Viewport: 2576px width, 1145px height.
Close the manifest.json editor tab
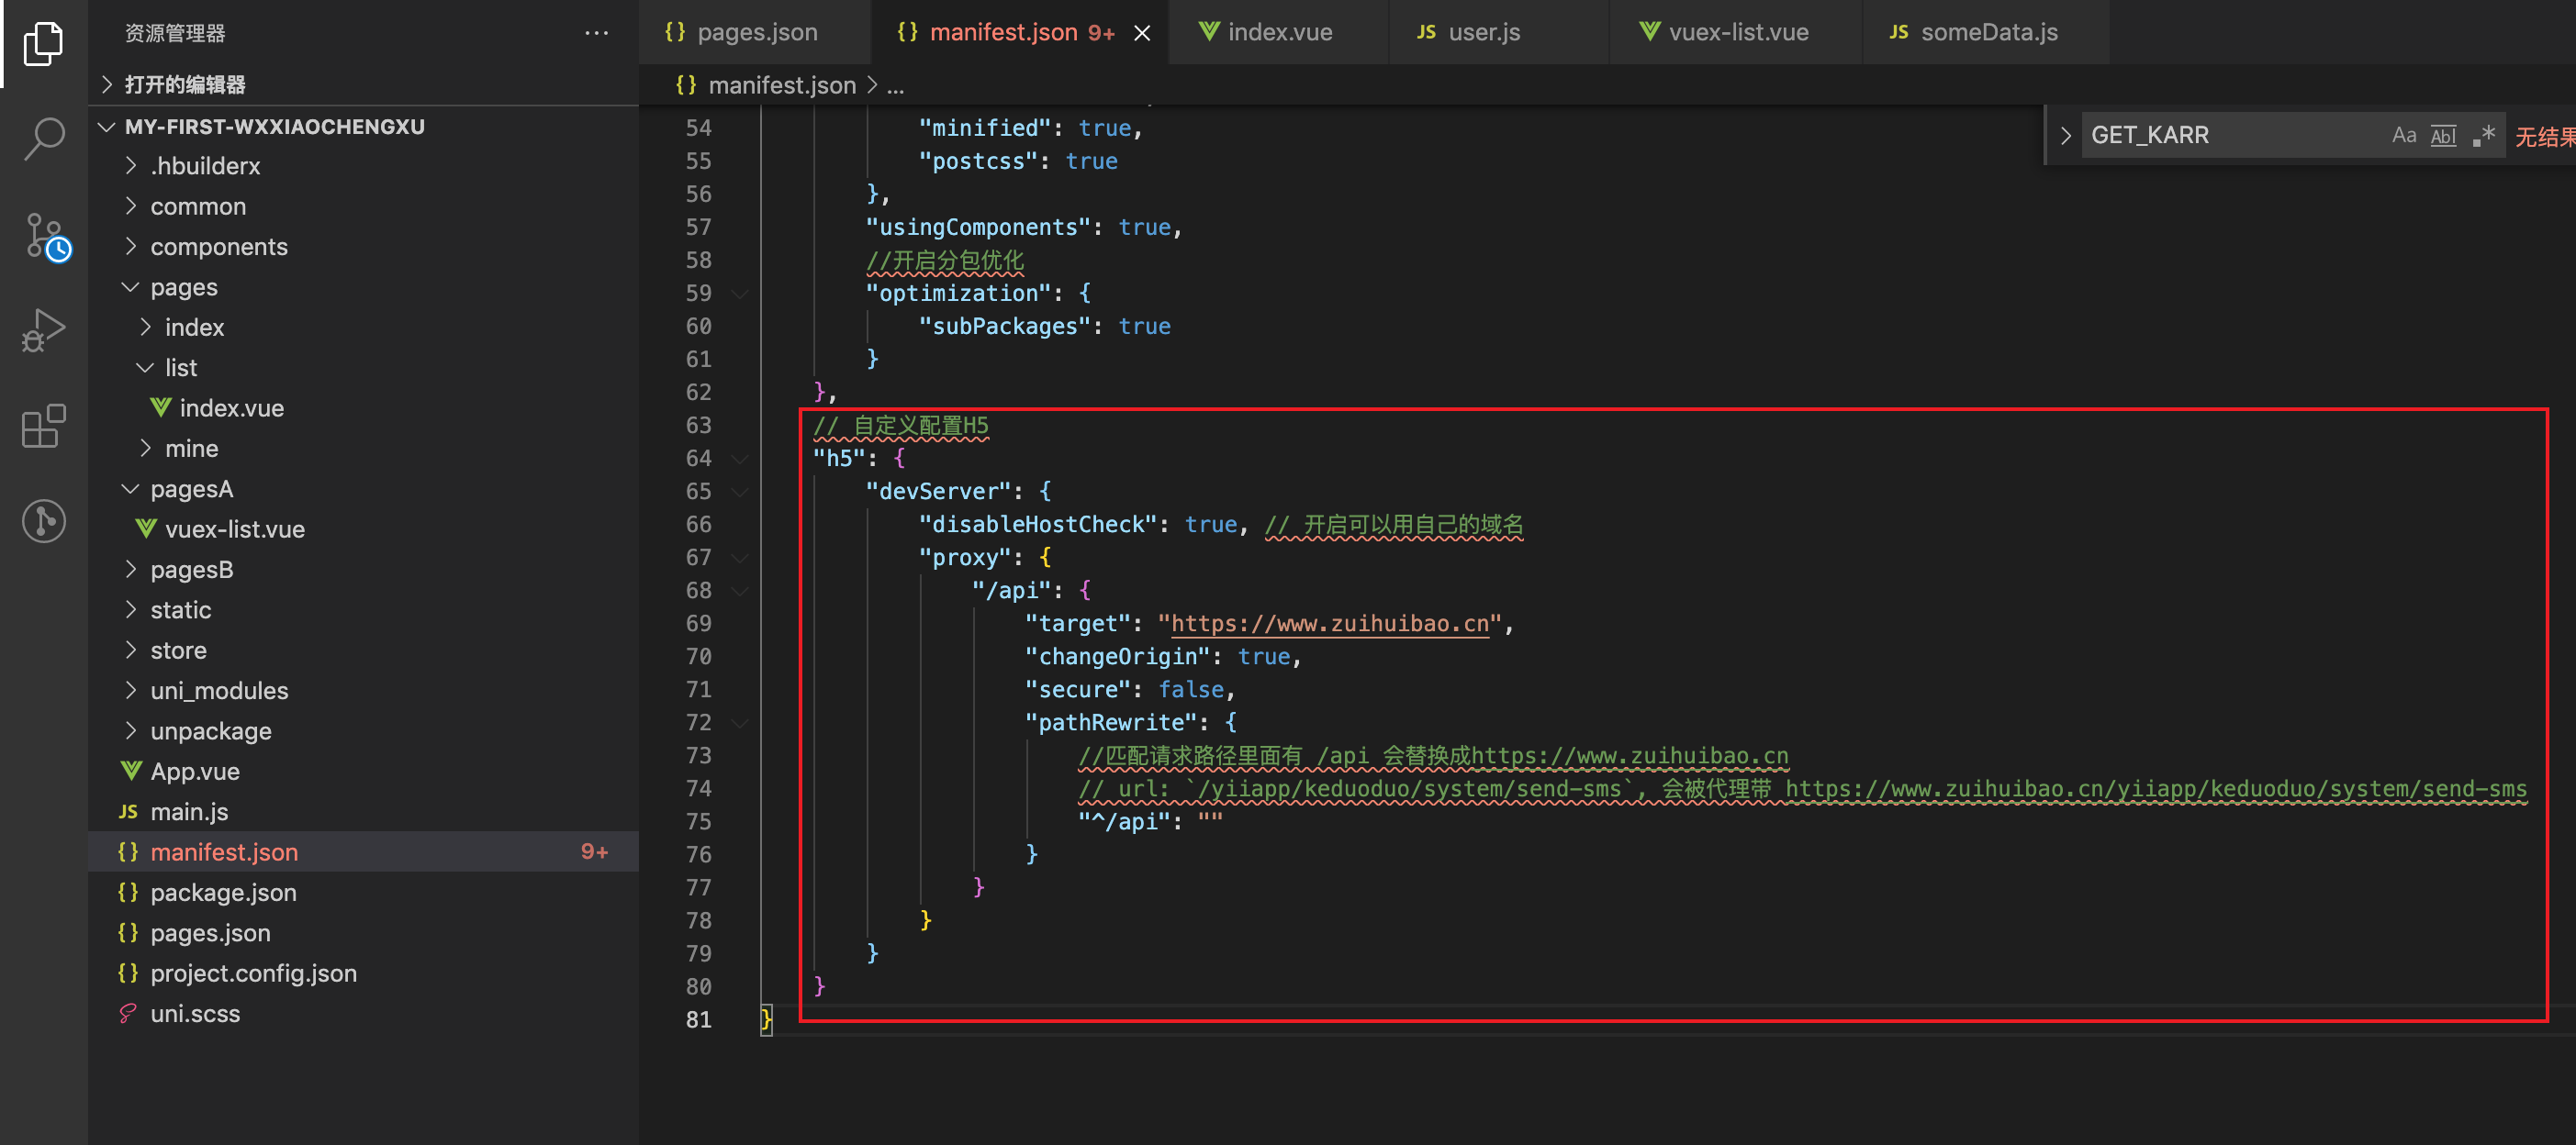[1142, 33]
